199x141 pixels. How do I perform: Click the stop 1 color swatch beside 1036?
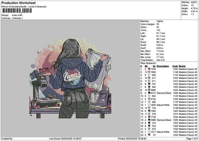click(149, 69)
